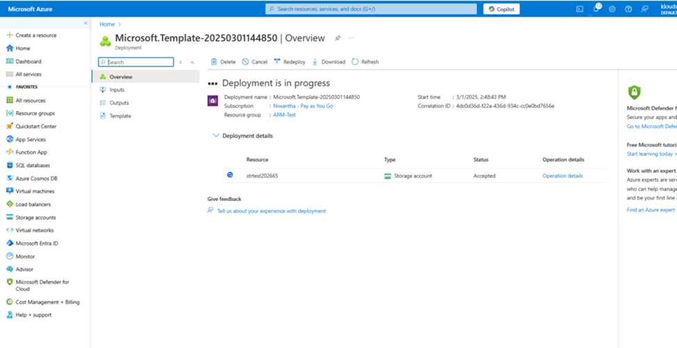Refresh the deployment overview
The height and width of the screenshot is (348, 677).
pos(365,62)
